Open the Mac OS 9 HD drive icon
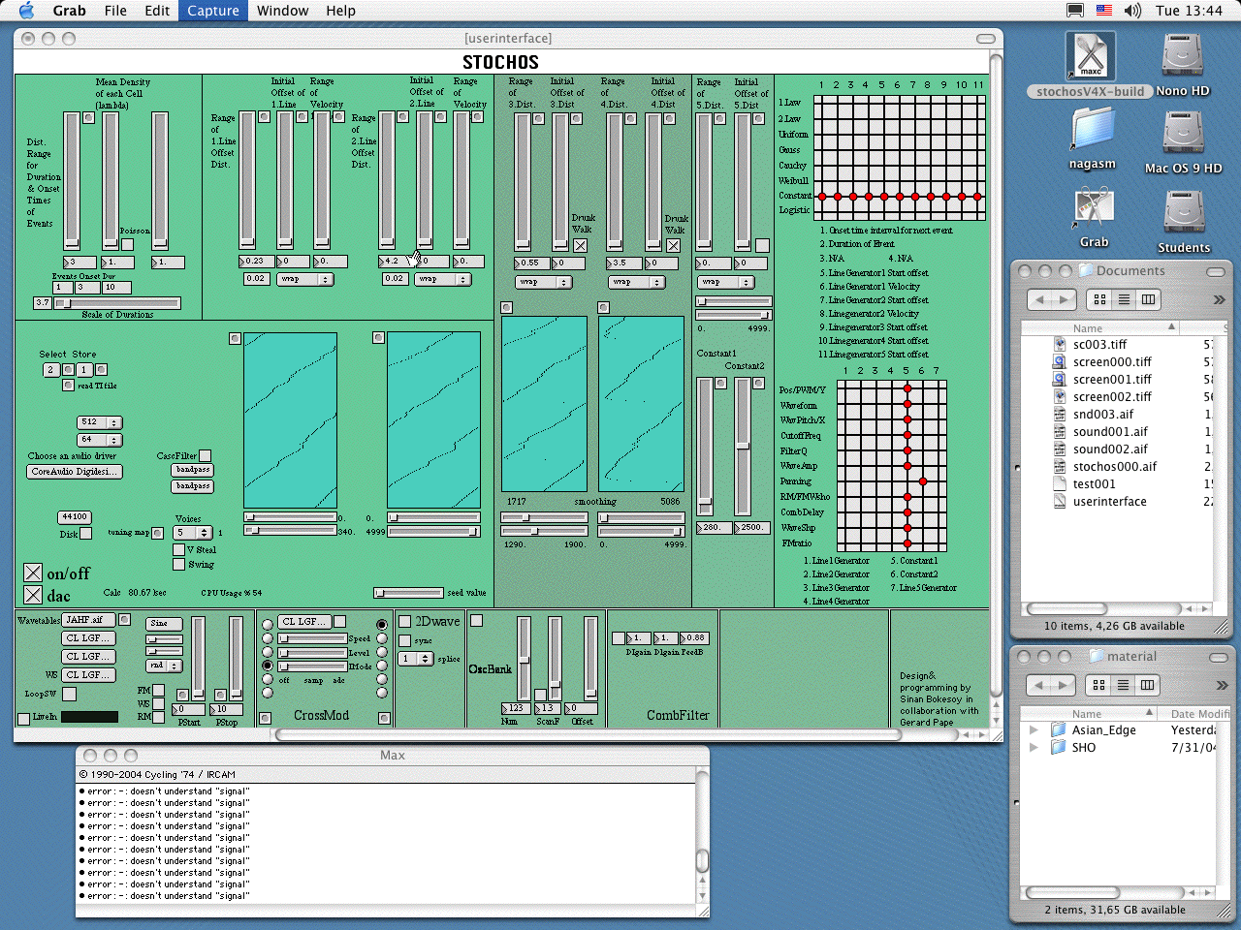 [1183, 134]
